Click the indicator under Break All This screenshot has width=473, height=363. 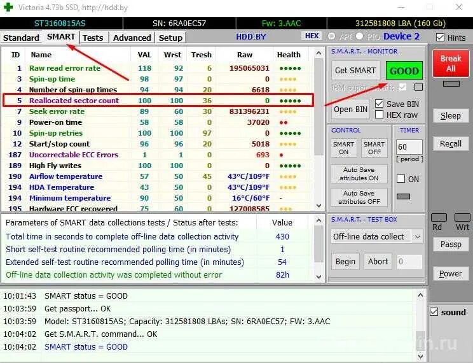point(451,83)
